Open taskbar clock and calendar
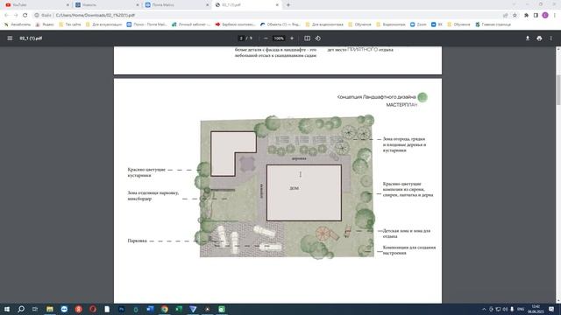Image resolution: width=561 pixels, height=315 pixels. 536,309
